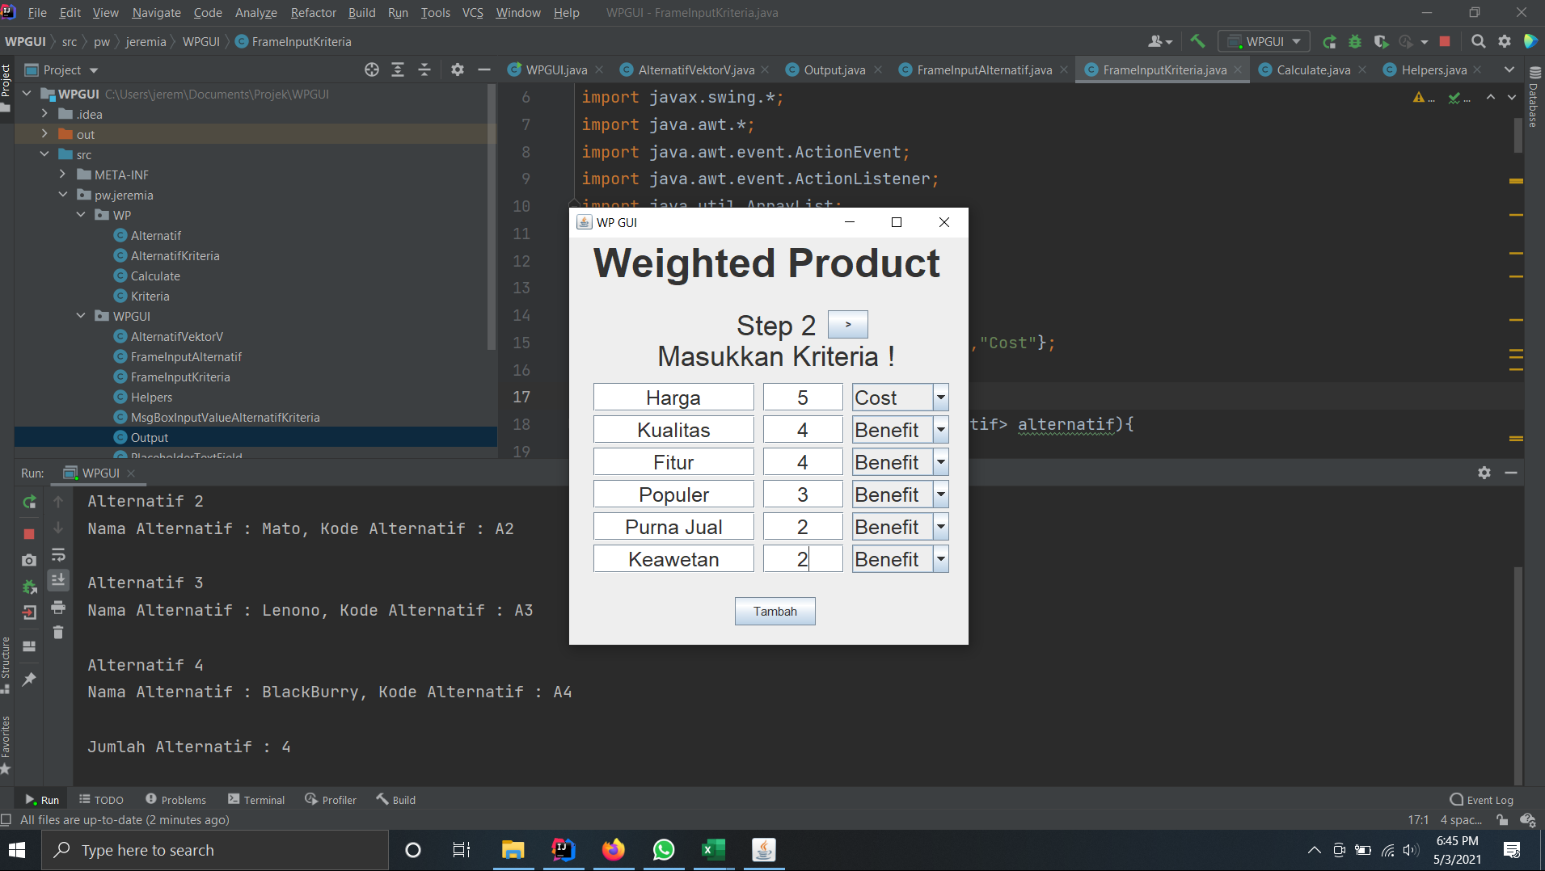Collapse the WP package node
Viewport: 1545px width, 871px height.
81,215
